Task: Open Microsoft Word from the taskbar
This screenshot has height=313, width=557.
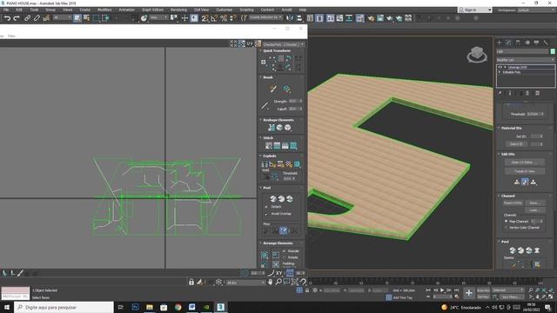Action: click(x=191, y=307)
